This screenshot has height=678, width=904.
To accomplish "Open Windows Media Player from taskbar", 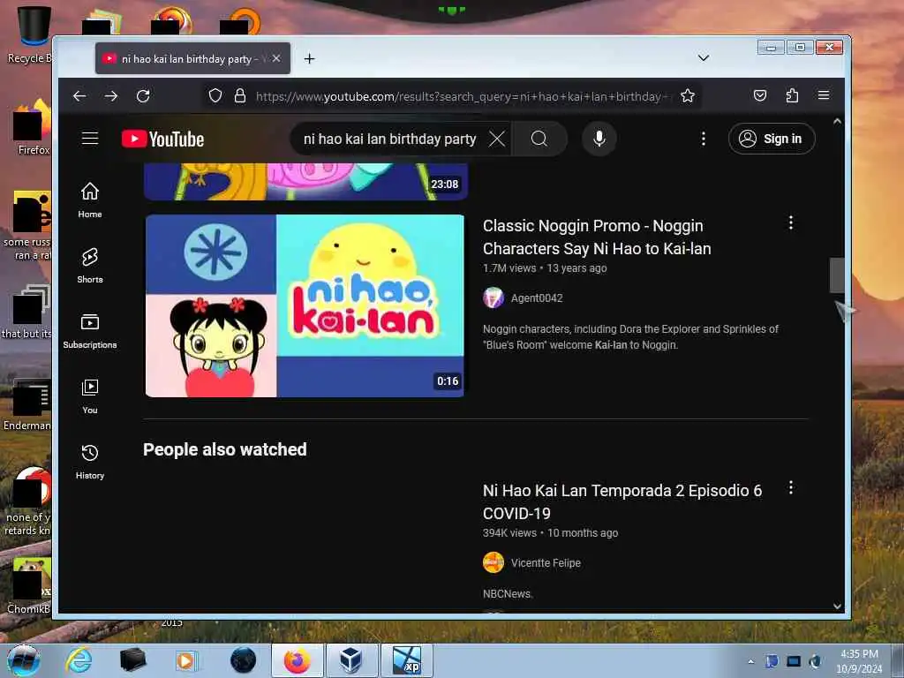I will (186, 660).
